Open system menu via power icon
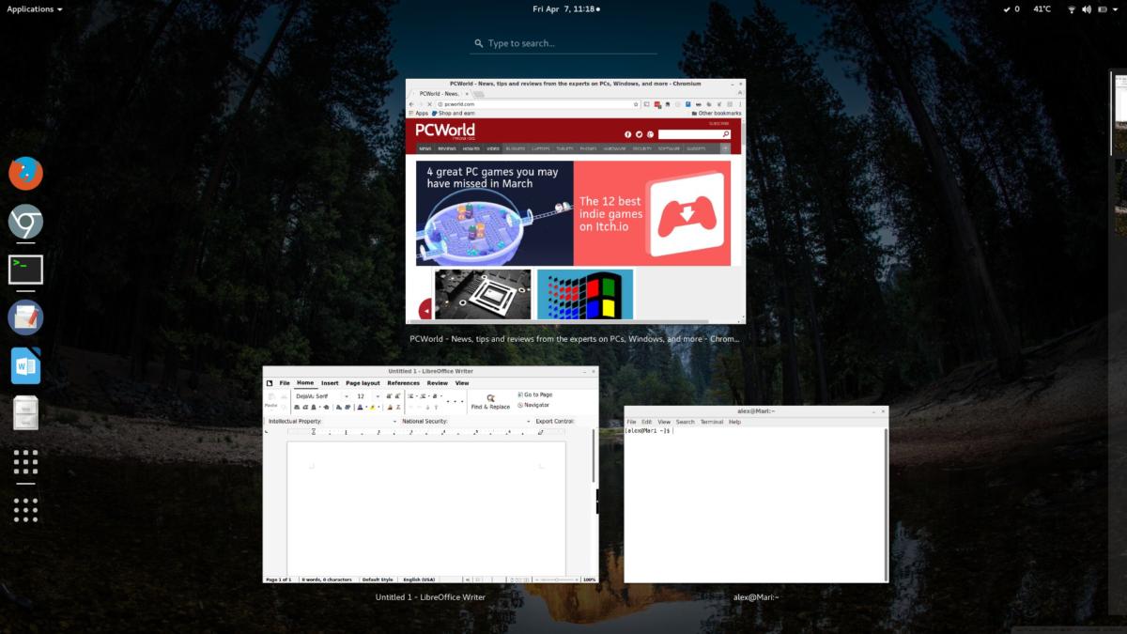 coord(1104,8)
